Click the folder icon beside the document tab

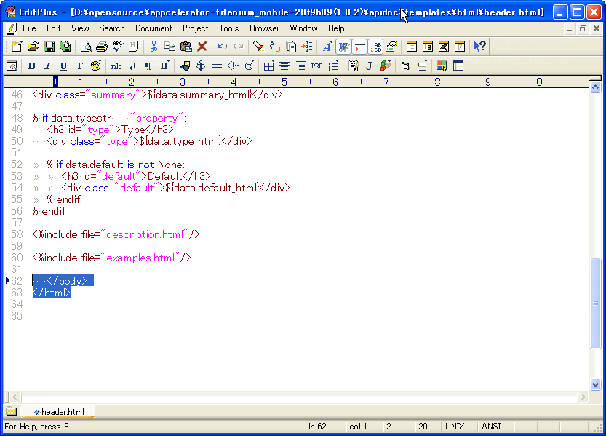[12, 411]
